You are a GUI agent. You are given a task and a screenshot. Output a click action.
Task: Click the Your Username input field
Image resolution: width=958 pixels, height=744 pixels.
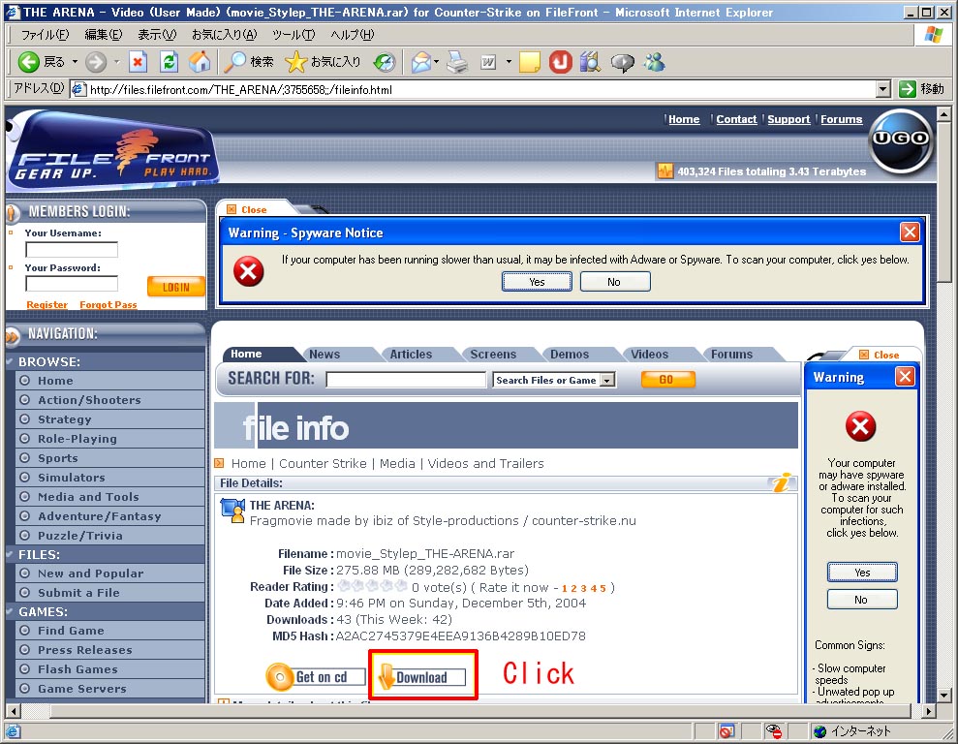[x=72, y=249]
